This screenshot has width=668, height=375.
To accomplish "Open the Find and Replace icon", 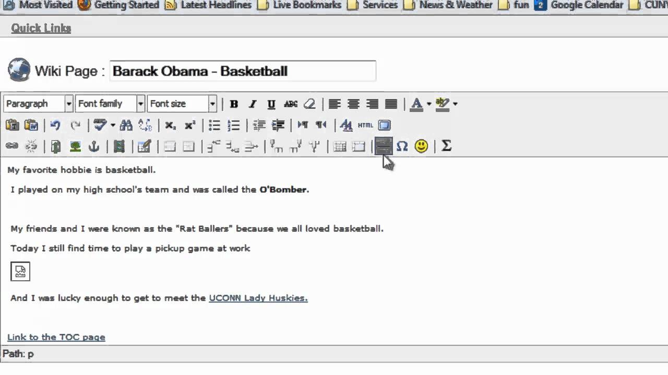I will [x=145, y=125].
